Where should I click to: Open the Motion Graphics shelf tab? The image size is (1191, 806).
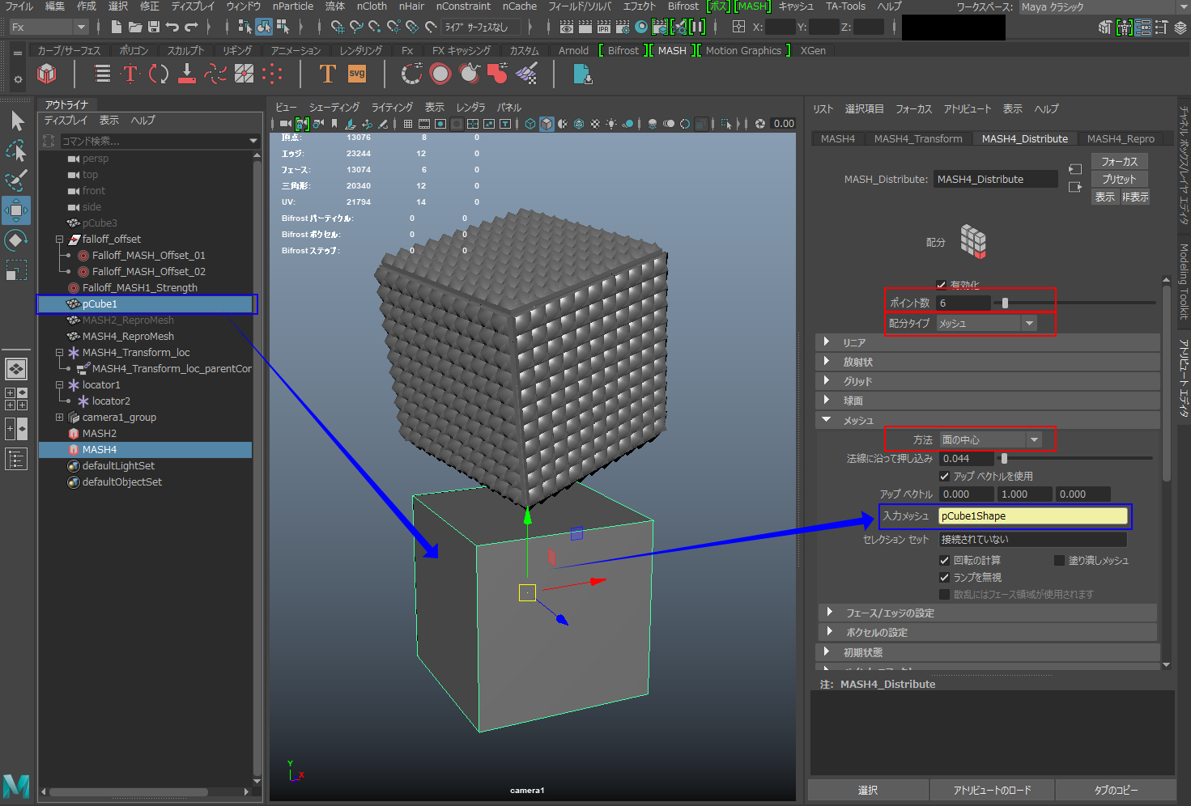(x=743, y=50)
